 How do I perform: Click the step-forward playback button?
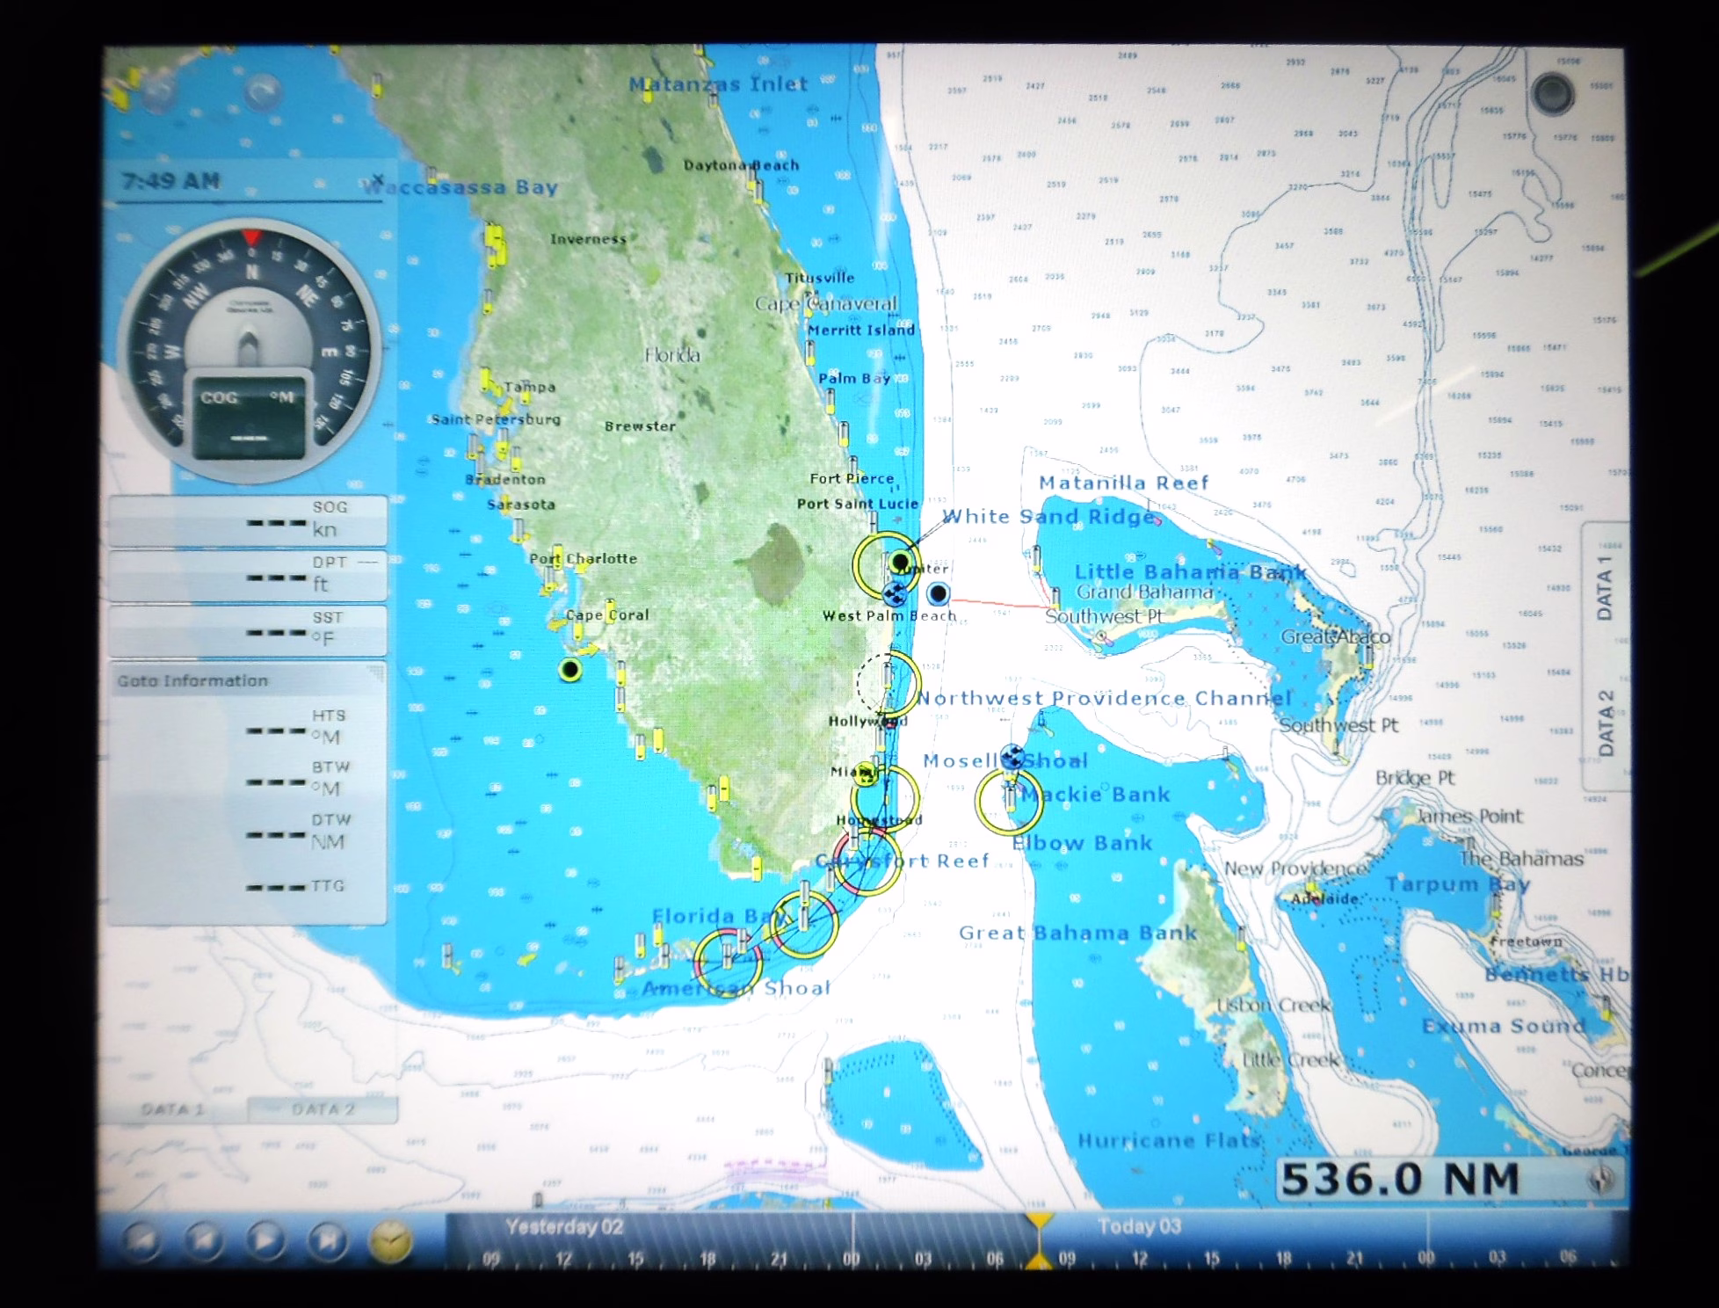(x=327, y=1241)
